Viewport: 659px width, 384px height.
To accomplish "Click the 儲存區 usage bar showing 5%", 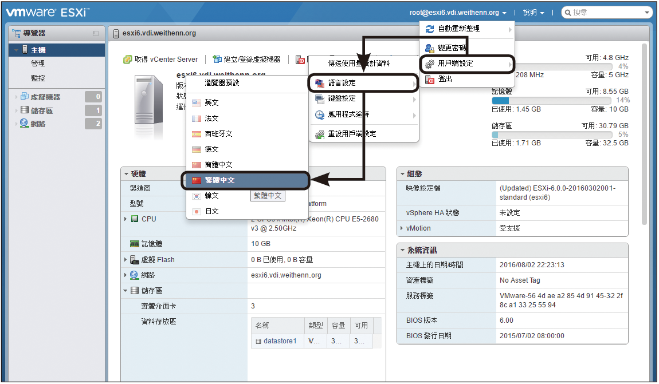I will (552, 134).
